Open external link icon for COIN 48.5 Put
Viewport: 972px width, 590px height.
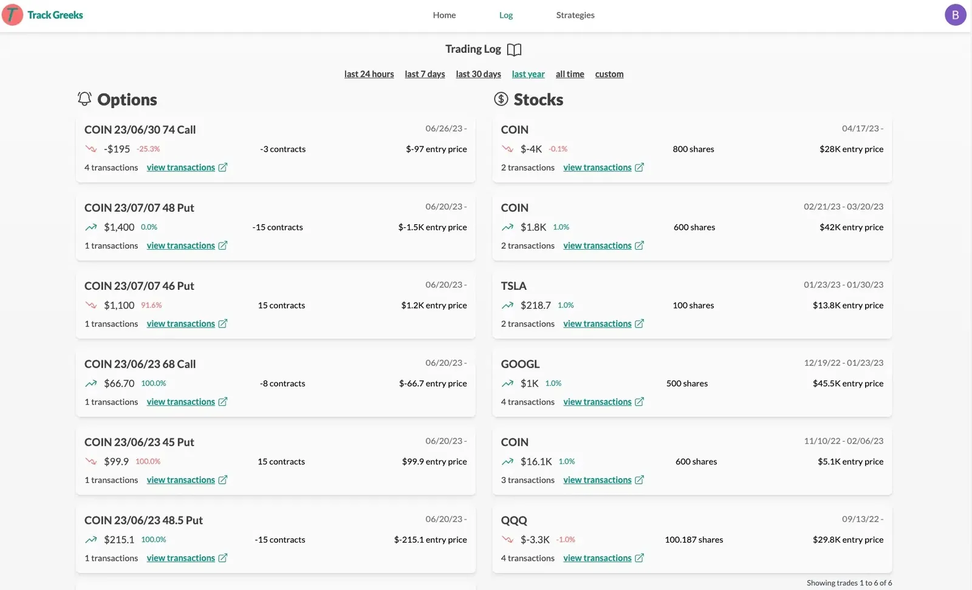tap(223, 558)
